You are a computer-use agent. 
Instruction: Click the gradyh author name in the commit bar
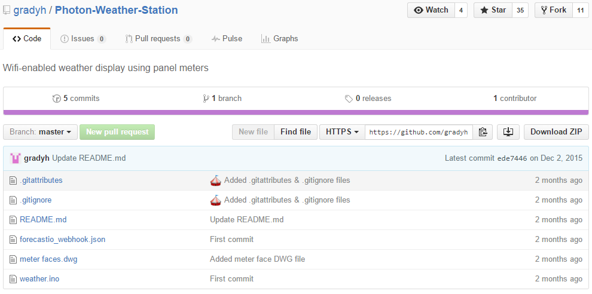click(x=36, y=158)
